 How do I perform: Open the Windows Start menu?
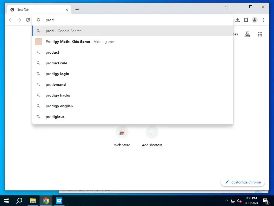pyautogui.click(x=6, y=201)
